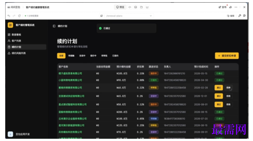The height and width of the screenshot is (141, 253).
Task: Approve the ¥60.0万 row with 通过
Action: 219,88
